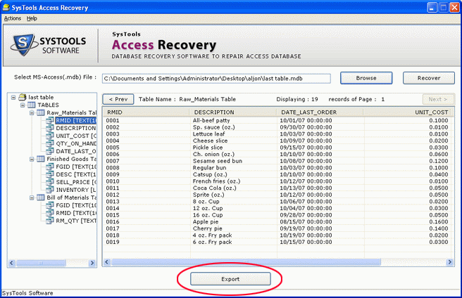Click date cell '08/15/07 00:00:00'
This screenshot has width=462, height=298.
coord(306,222)
